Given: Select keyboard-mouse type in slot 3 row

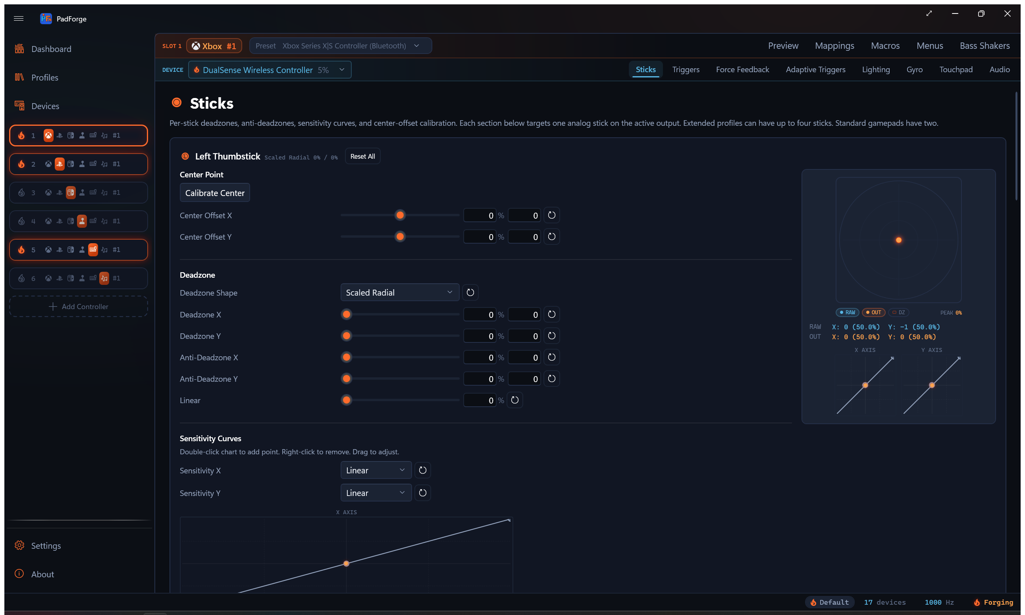Looking at the screenshot, I should coord(93,193).
